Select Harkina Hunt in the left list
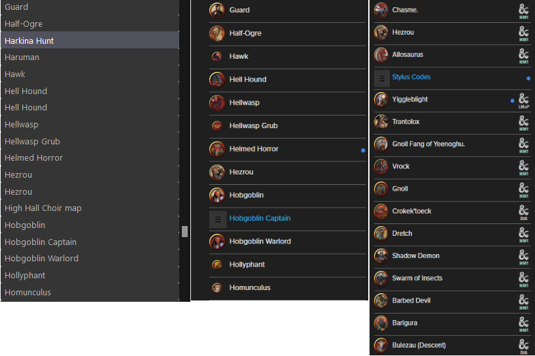 90,40
